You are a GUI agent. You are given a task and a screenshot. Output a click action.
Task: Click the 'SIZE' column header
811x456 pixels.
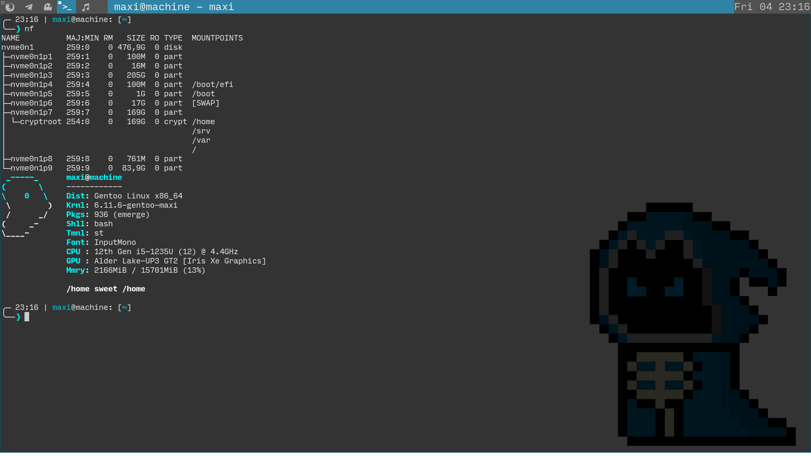click(x=136, y=38)
